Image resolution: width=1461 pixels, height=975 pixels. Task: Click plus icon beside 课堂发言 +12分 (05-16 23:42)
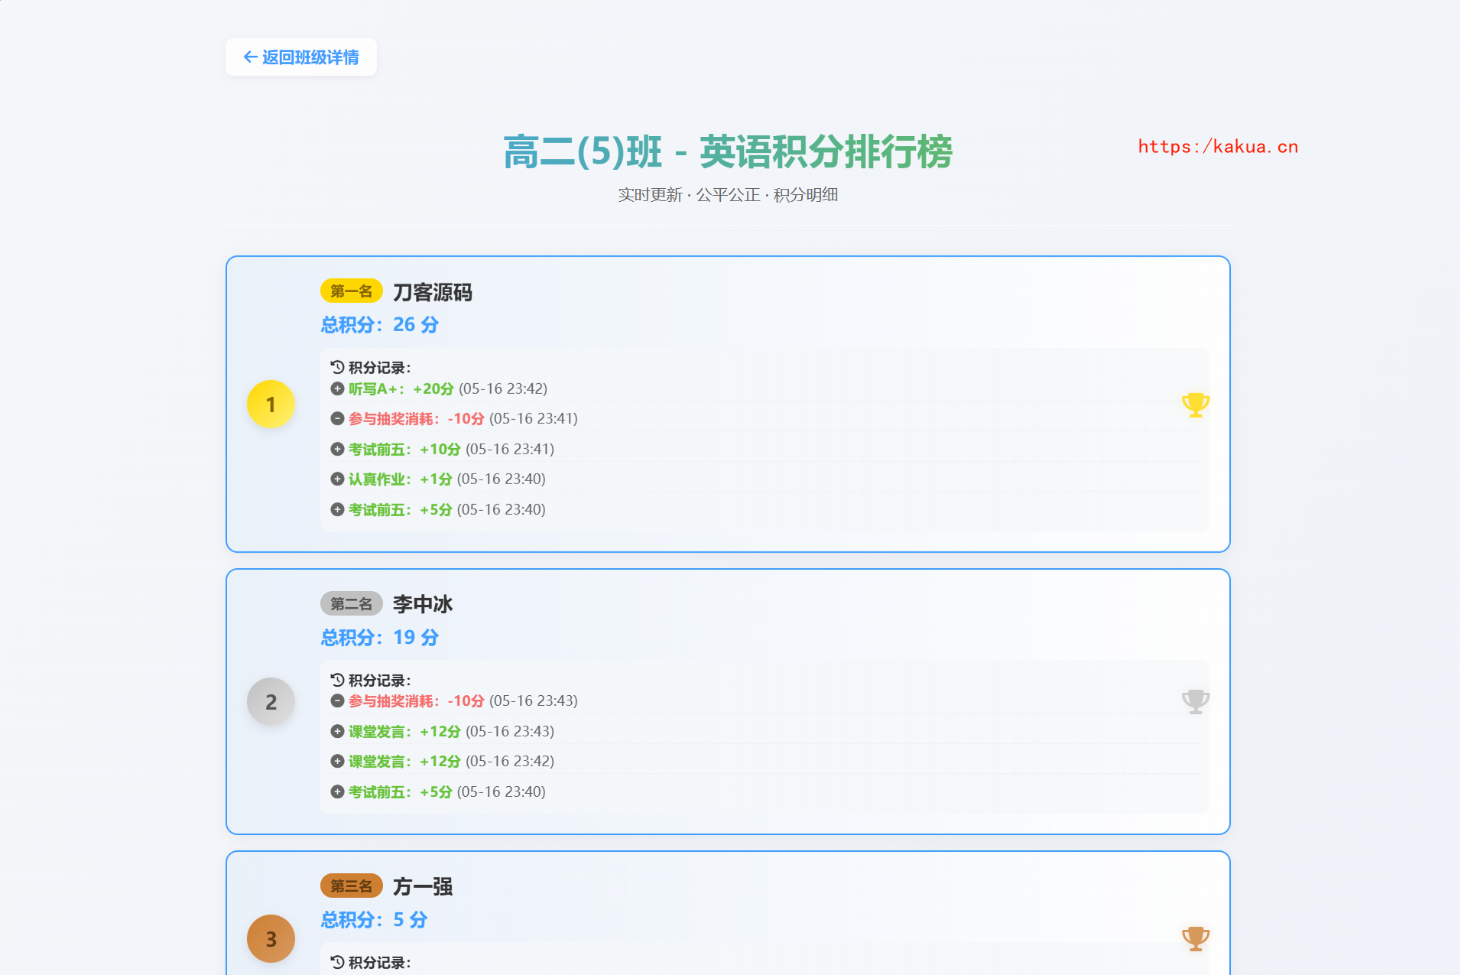[x=337, y=761]
